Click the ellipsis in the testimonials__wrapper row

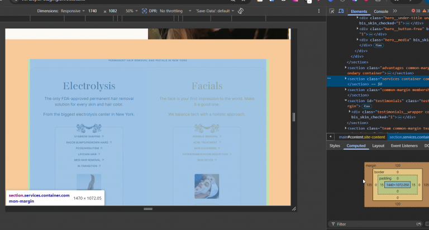pyautogui.click(x=400, y=117)
